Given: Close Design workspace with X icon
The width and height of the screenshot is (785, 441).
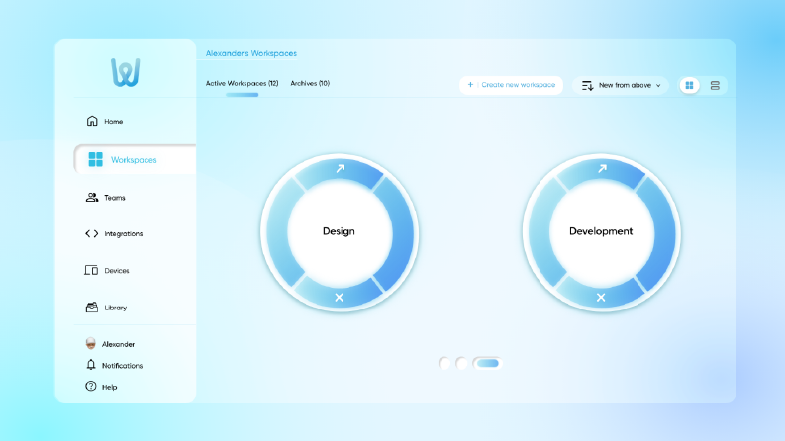Looking at the screenshot, I should coord(339,298).
